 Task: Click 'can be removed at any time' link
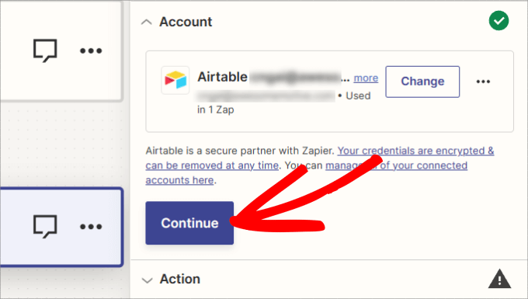tap(212, 165)
